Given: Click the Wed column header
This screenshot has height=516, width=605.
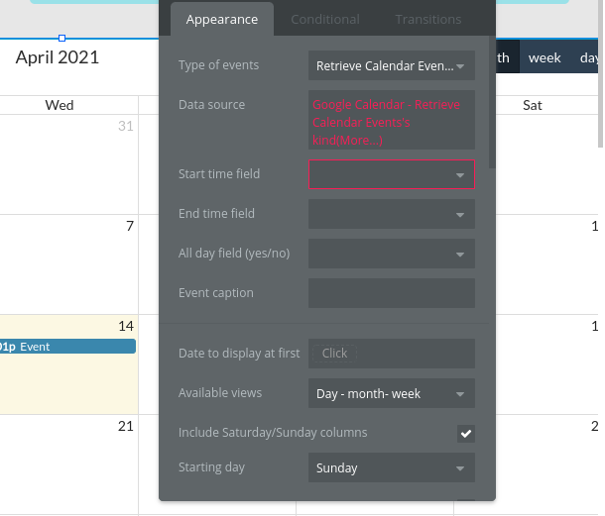Looking at the screenshot, I should pyautogui.click(x=60, y=105).
